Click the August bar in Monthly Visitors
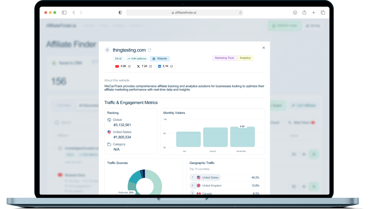The image size is (369, 209). (x=215, y=137)
